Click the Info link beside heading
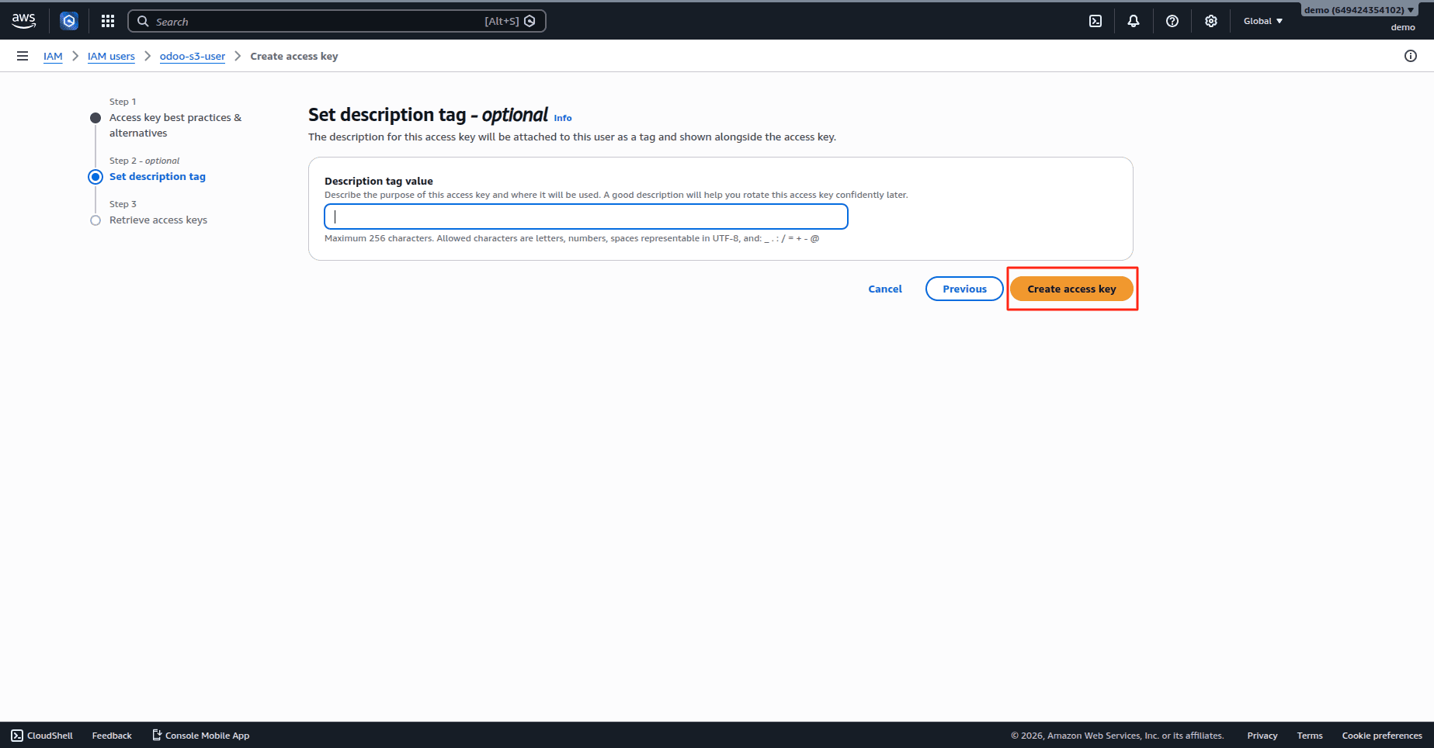Viewport: 1434px width, 748px height. coord(563,118)
